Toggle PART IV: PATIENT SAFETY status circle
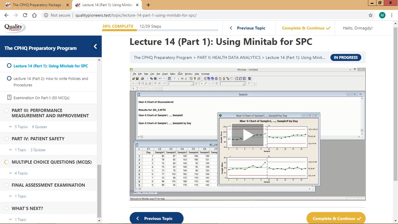The width and height of the screenshot is (398, 224). click(6, 139)
